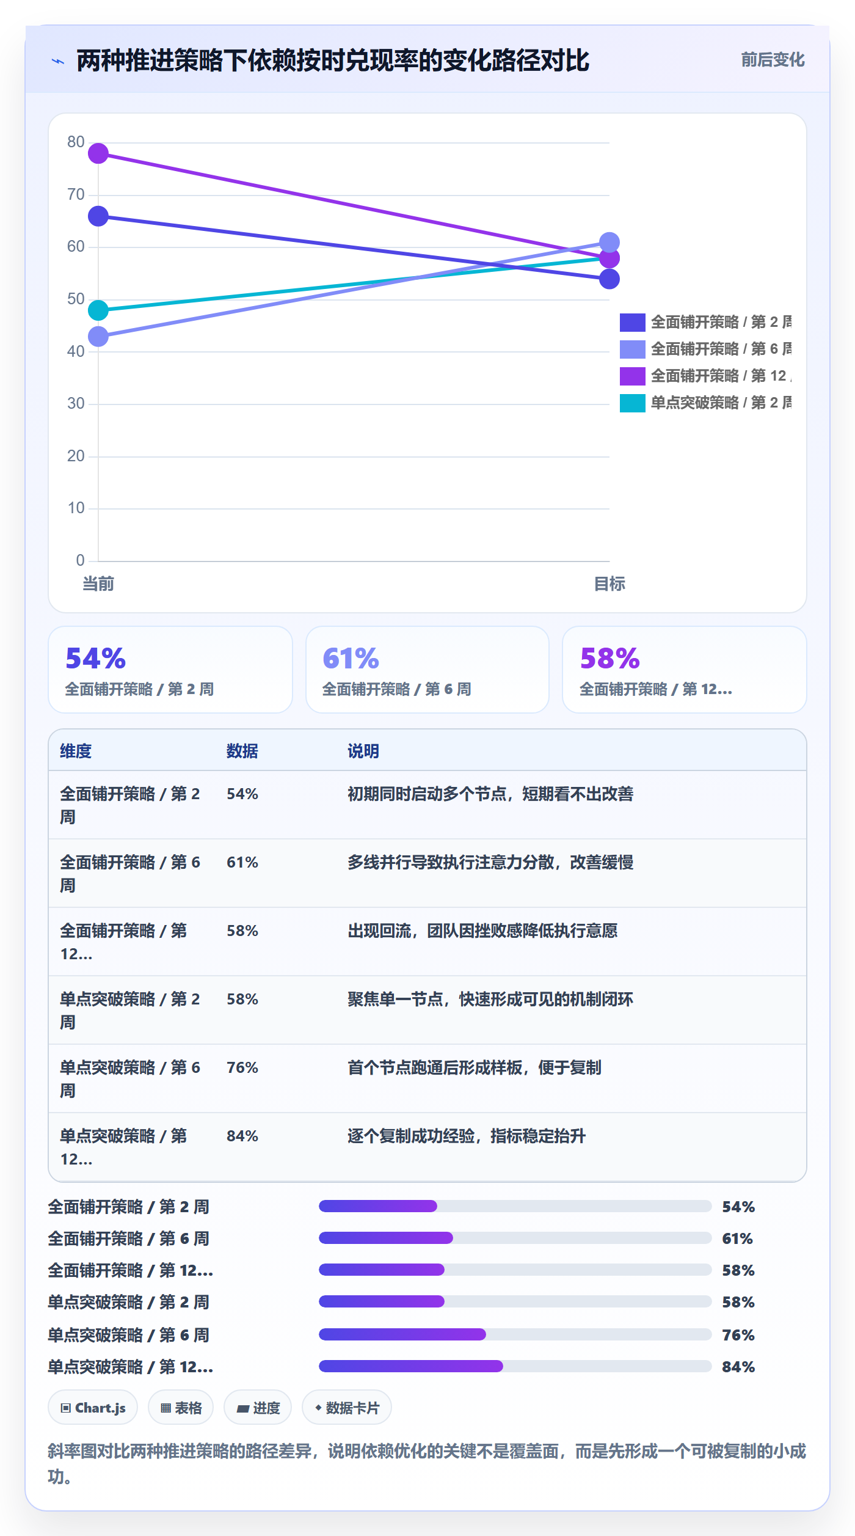Open the 61% data card

click(x=428, y=670)
